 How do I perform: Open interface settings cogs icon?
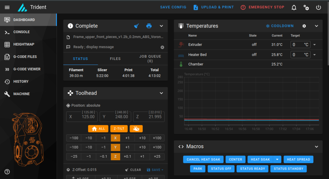tap(306, 8)
